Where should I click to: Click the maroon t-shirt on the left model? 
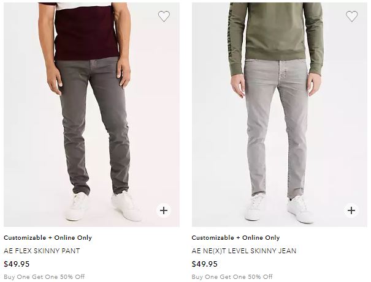coord(86,33)
